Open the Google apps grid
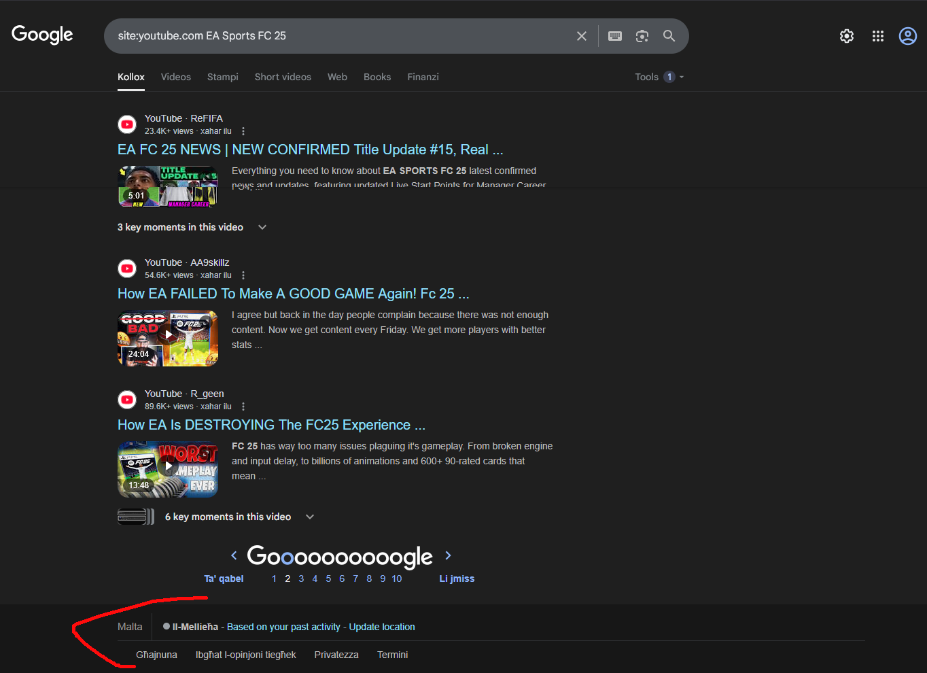This screenshot has height=673, width=927. pyautogui.click(x=878, y=36)
